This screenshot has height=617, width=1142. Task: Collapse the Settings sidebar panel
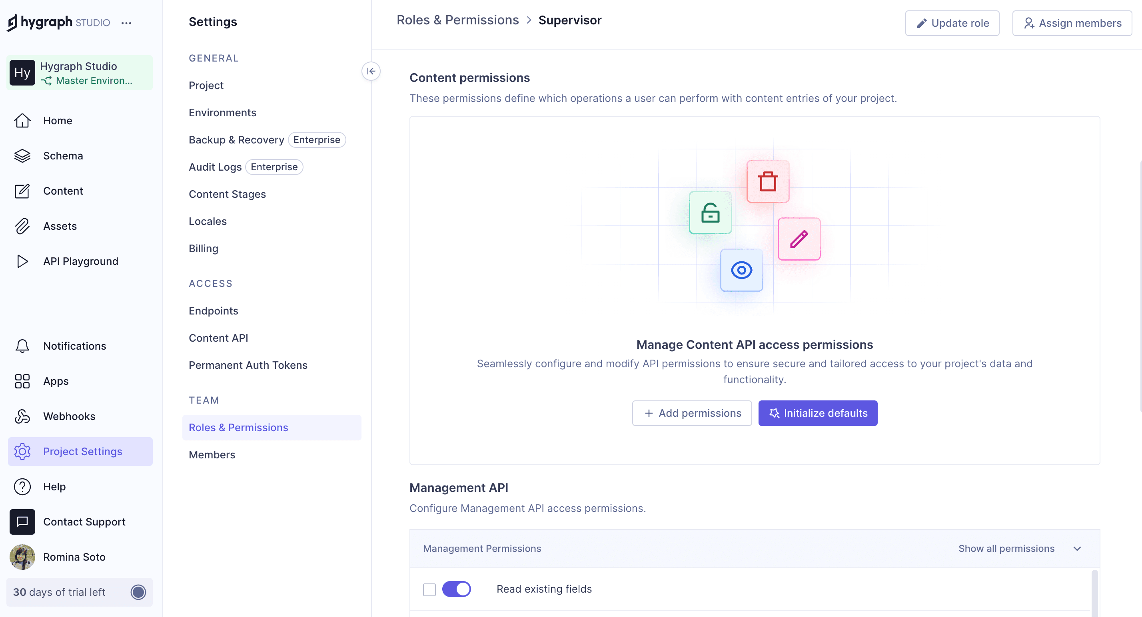coord(371,71)
